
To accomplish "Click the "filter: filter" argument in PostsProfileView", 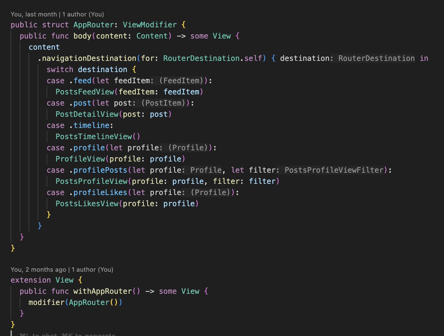I will point(244,181).
